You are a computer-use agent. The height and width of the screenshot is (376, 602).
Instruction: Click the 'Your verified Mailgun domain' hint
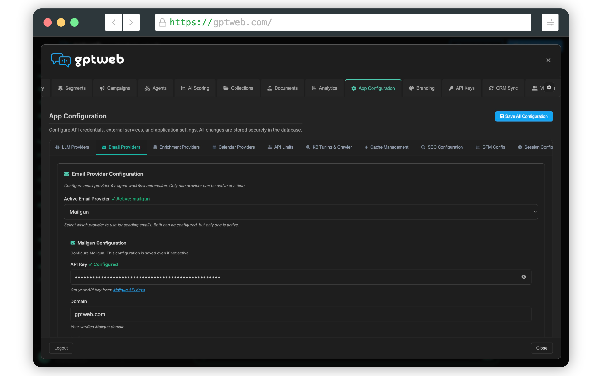[x=98, y=327]
